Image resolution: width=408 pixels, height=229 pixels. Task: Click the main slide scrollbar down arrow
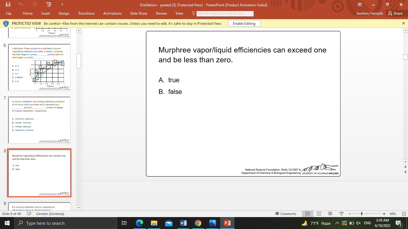click(405, 162)
